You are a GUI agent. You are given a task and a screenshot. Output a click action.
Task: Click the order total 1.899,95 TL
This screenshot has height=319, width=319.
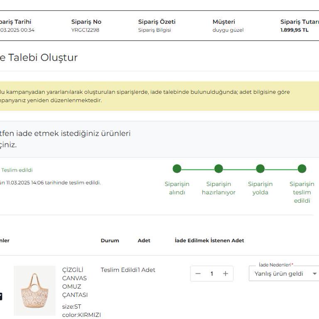(x=294, y=30)
